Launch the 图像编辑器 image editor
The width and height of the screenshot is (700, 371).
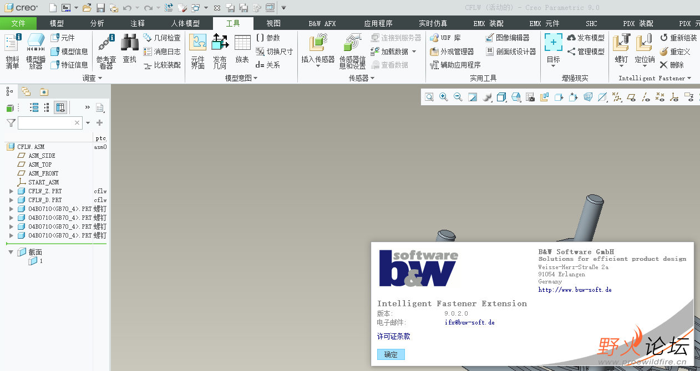(x=508, y=38)
